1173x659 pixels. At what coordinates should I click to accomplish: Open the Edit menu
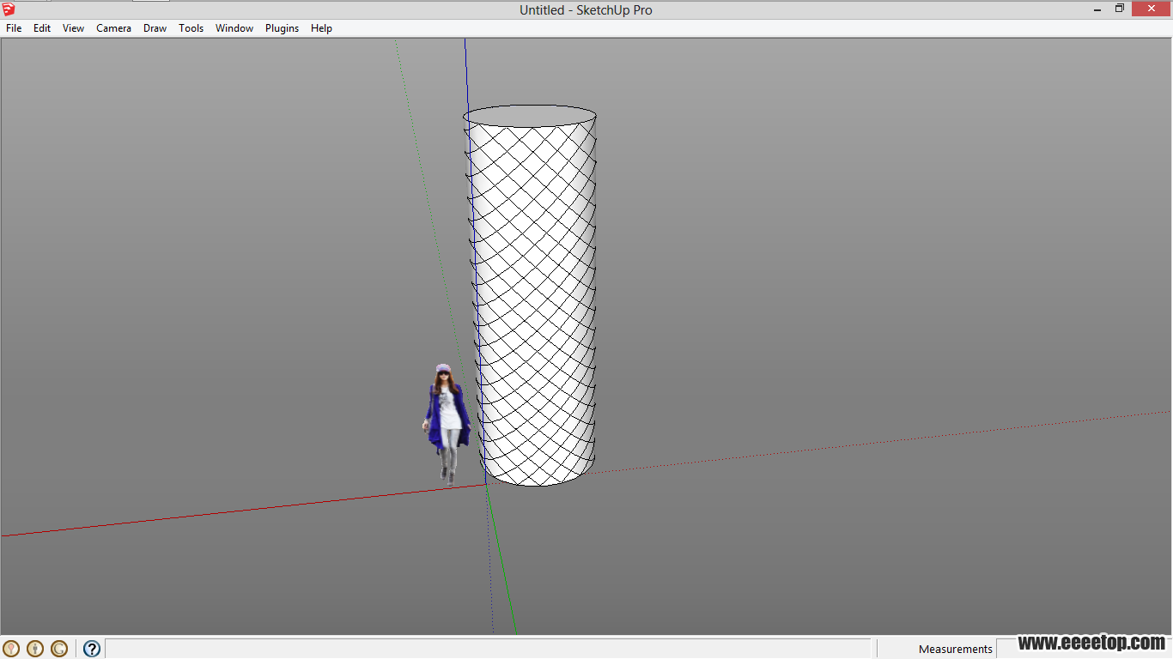tap(42, 28)
